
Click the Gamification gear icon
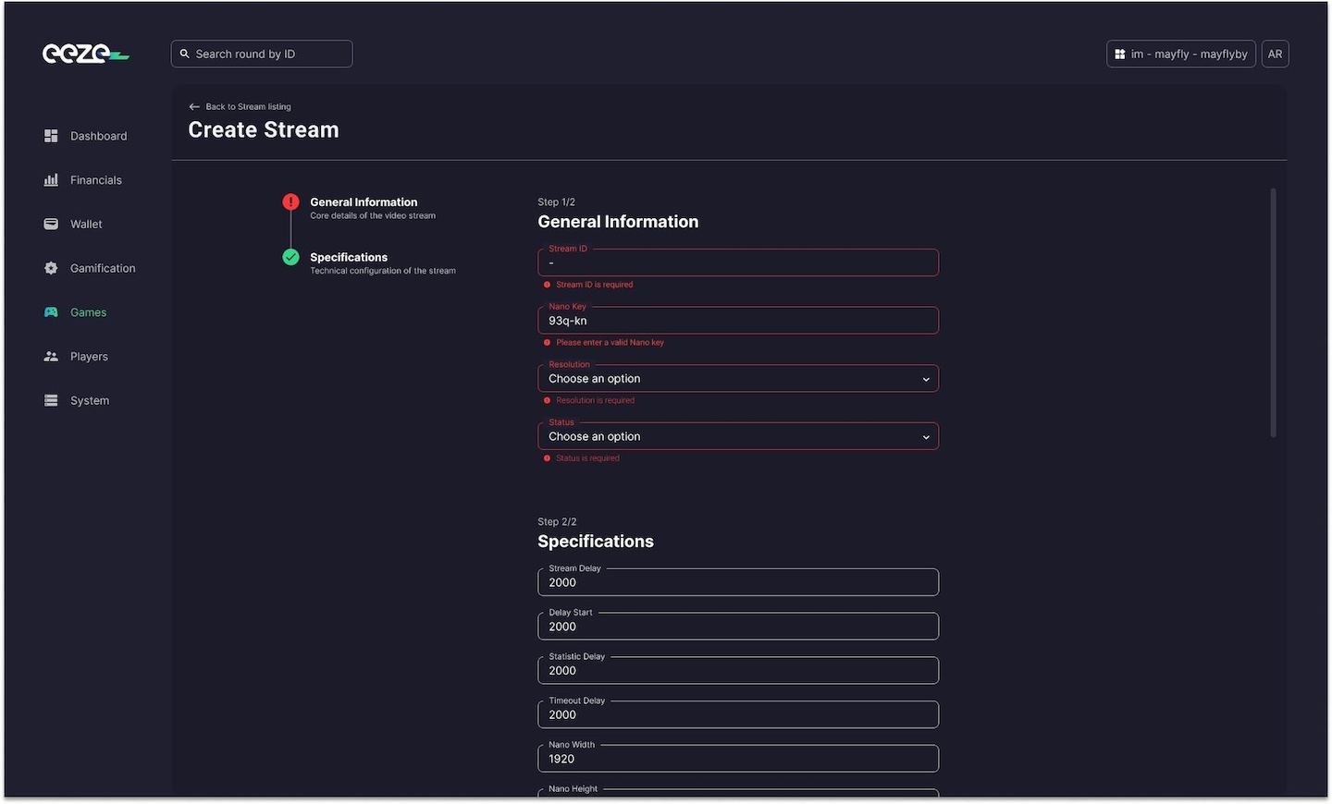pos(51,268)
